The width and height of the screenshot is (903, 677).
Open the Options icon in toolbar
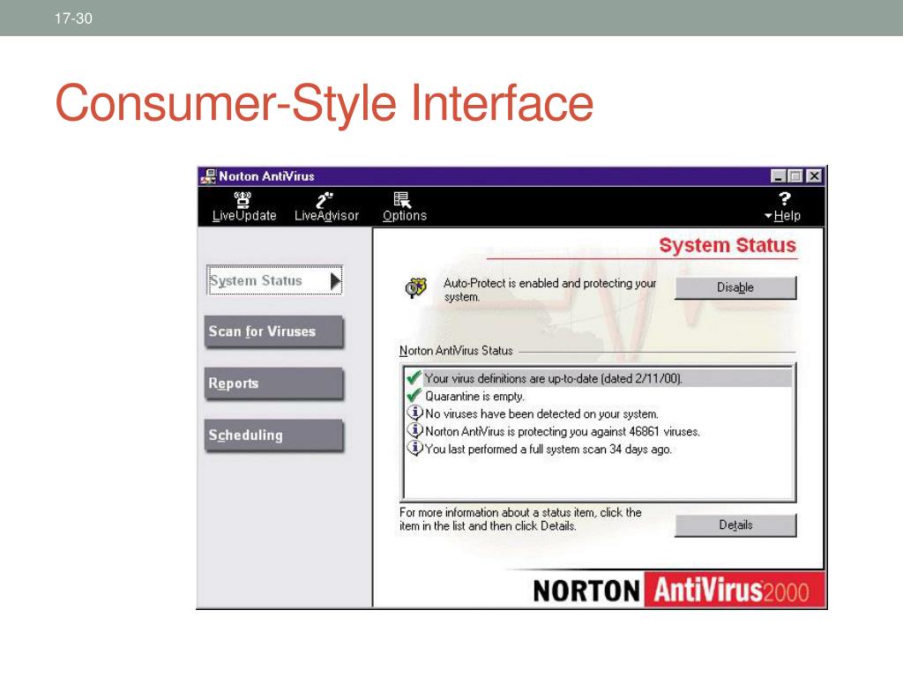(402, 200)
